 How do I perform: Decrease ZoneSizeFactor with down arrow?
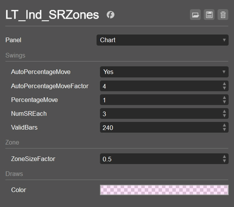[224, 161]
